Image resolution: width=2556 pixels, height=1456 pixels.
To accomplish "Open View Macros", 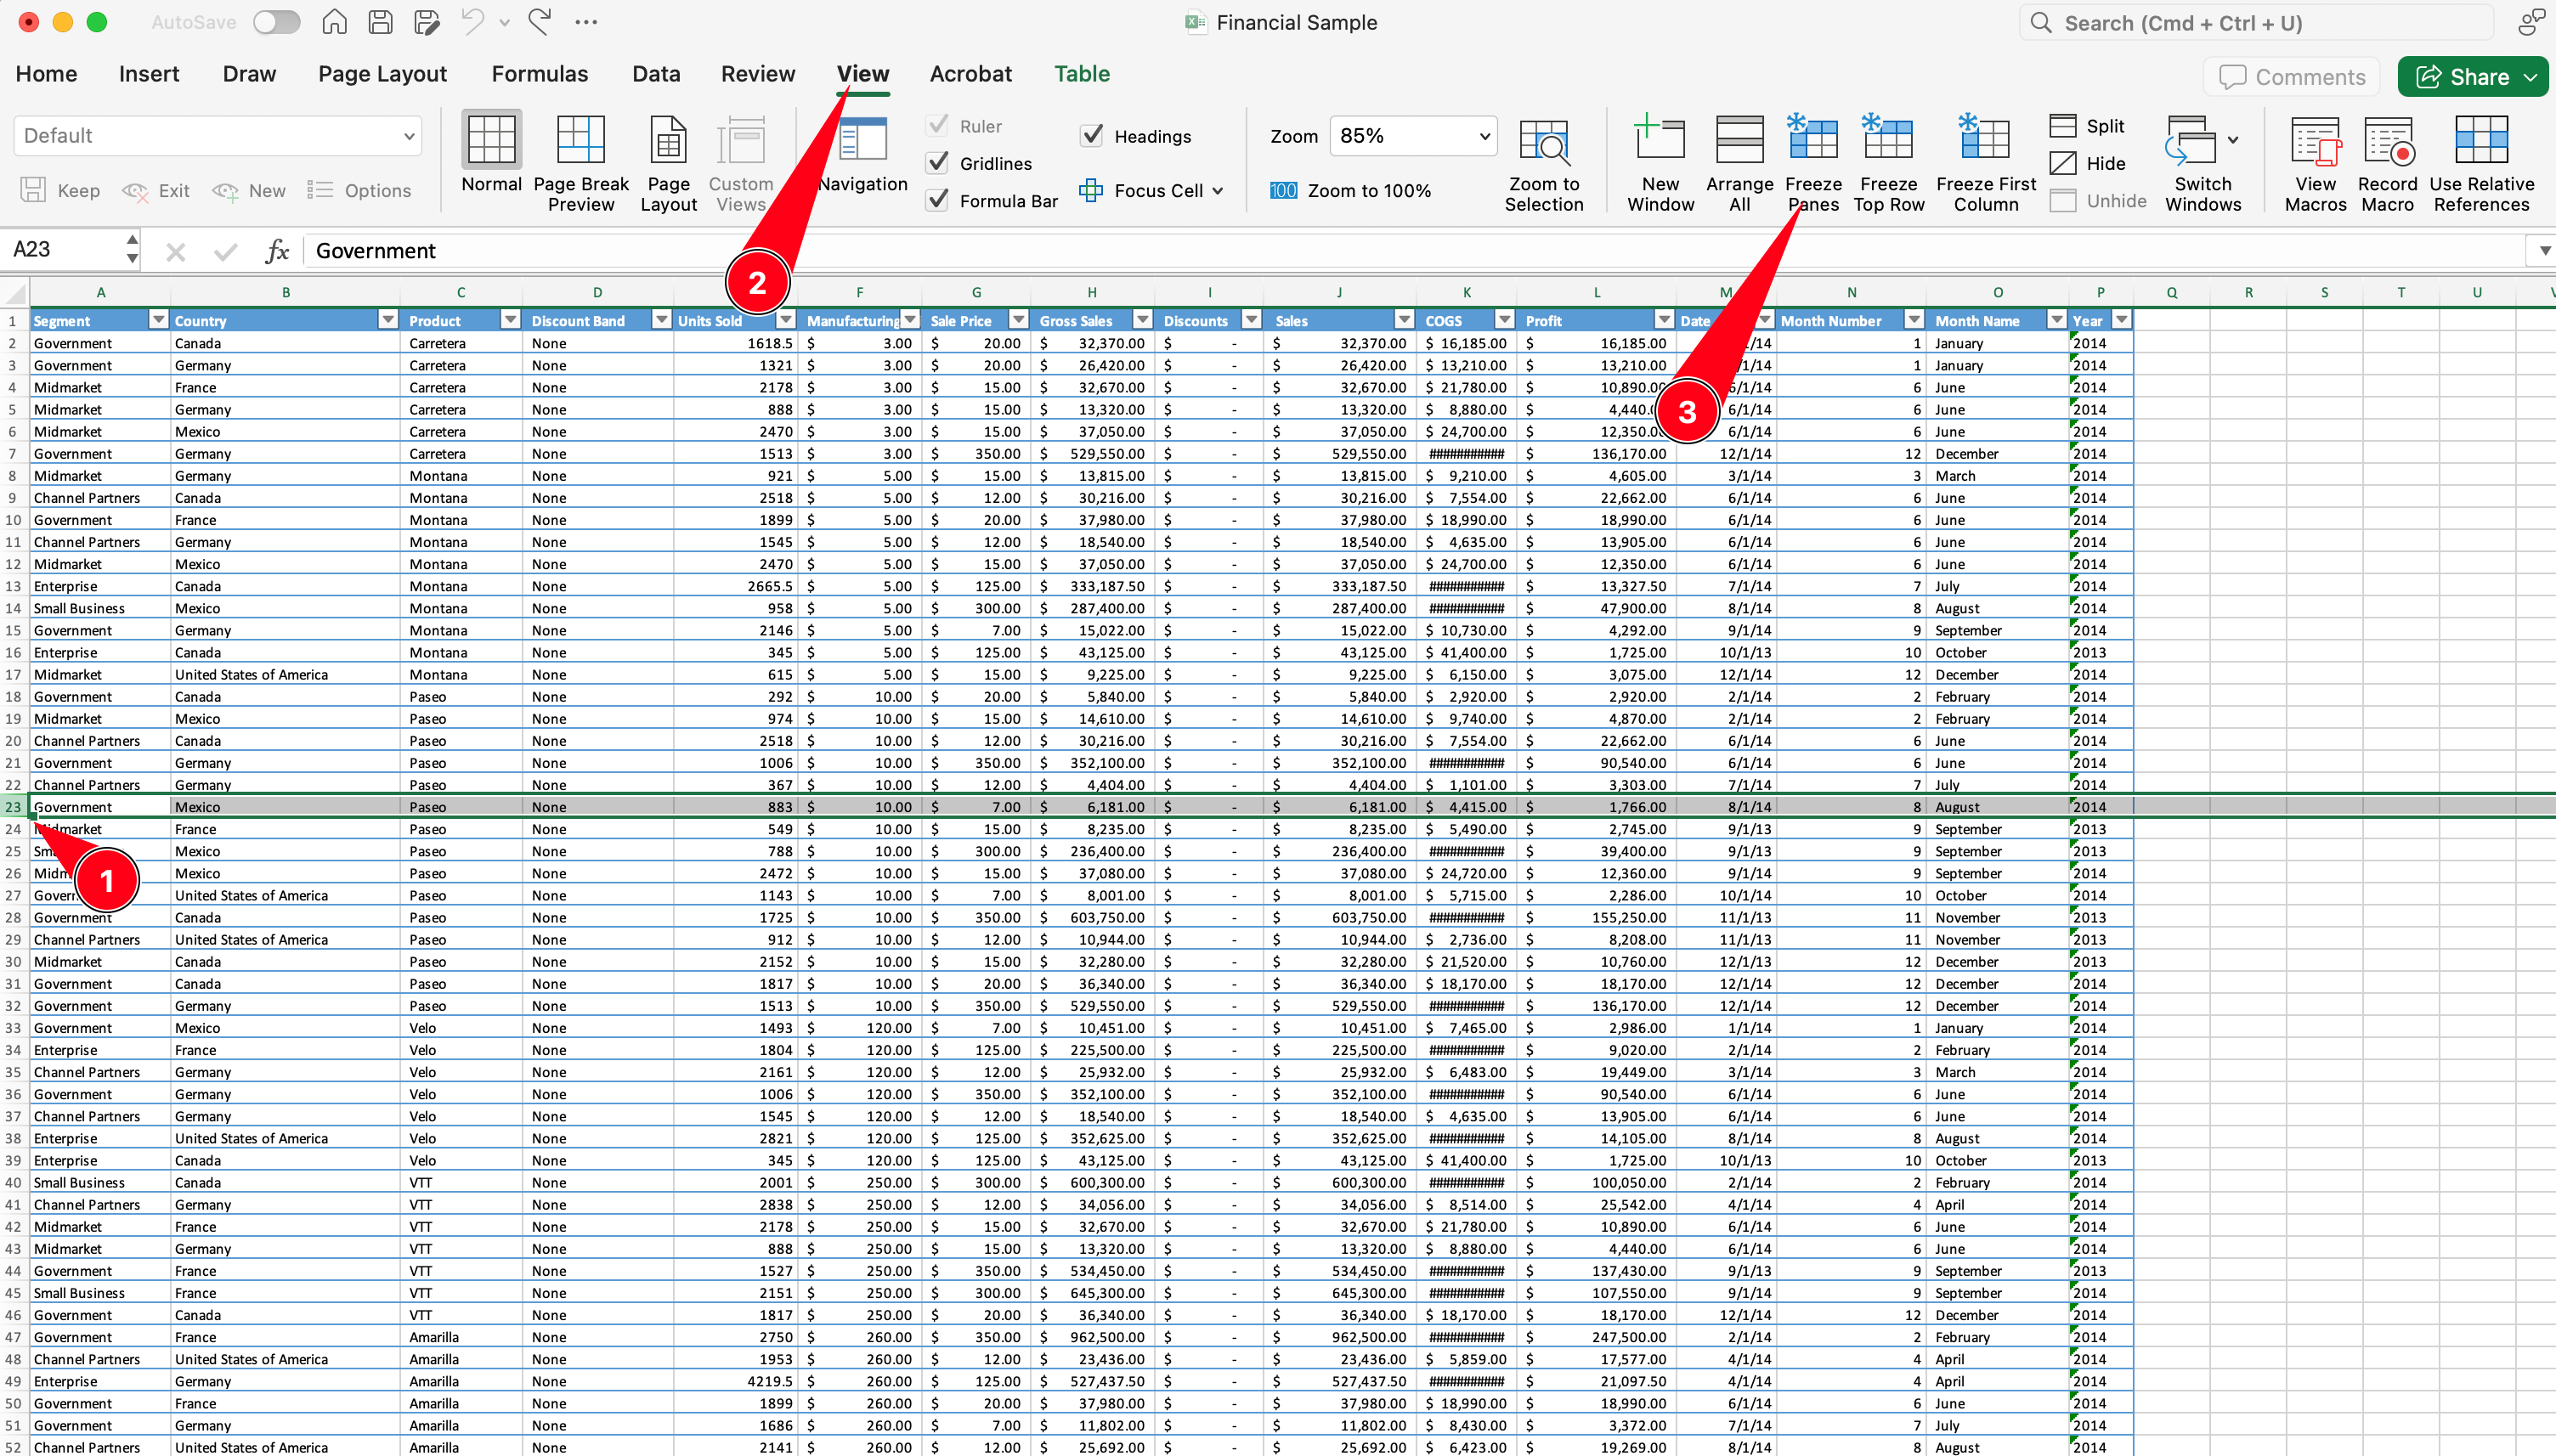I will pos(2315,164).
